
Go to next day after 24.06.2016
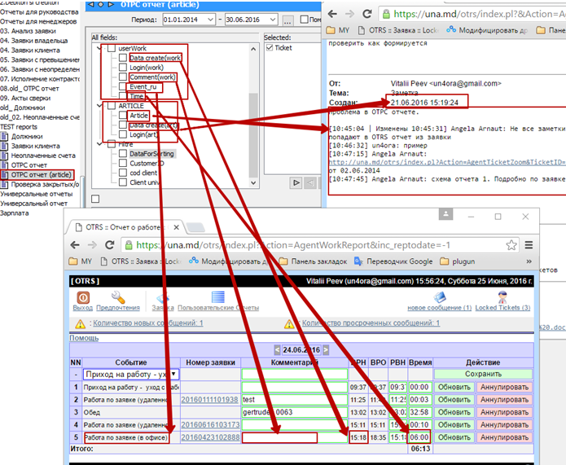pyautogui.click(x=326, y=350)
